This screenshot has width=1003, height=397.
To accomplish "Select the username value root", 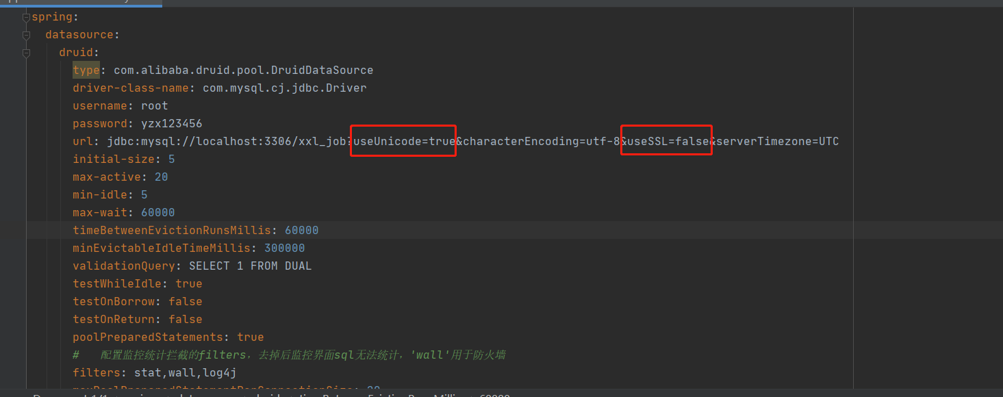I will point(154,105).
